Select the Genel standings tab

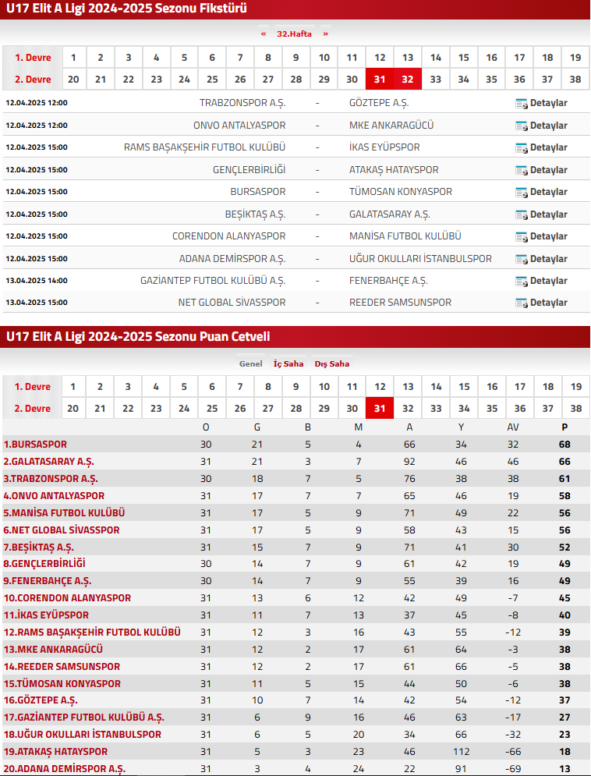(x=250, y=363)
